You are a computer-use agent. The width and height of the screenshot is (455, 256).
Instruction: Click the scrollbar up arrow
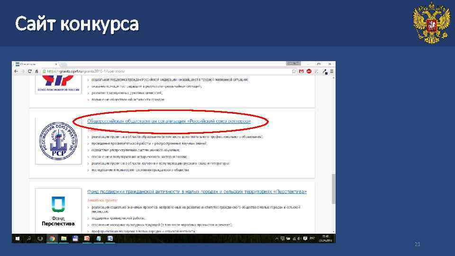coord(333,77)
